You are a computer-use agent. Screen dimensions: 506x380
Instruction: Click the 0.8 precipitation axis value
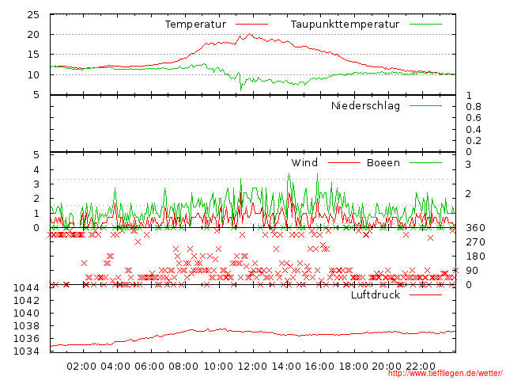click(474, 107)
